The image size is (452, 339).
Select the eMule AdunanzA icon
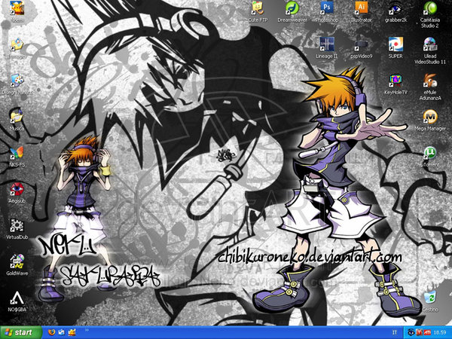click(x=429, y=80)
